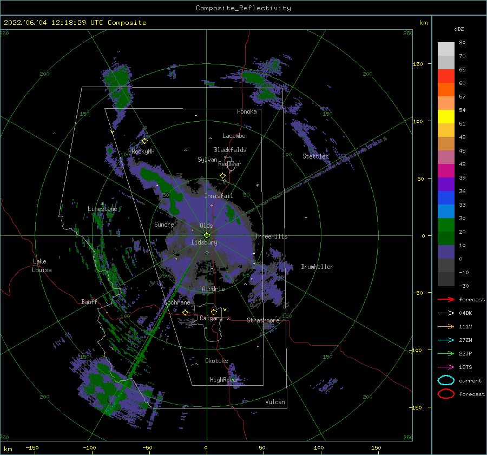The image size is (487, 455).
Task: Click the asterisk marker east of Innisfail
Action: click(x=257, y=186)
